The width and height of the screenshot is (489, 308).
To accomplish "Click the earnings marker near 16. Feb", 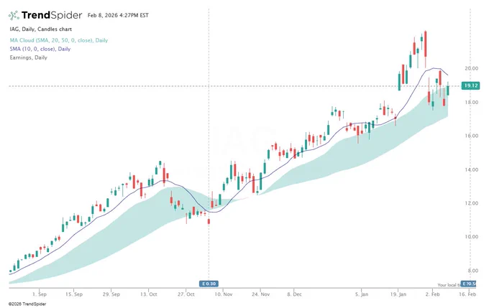I will pos(468,284).
